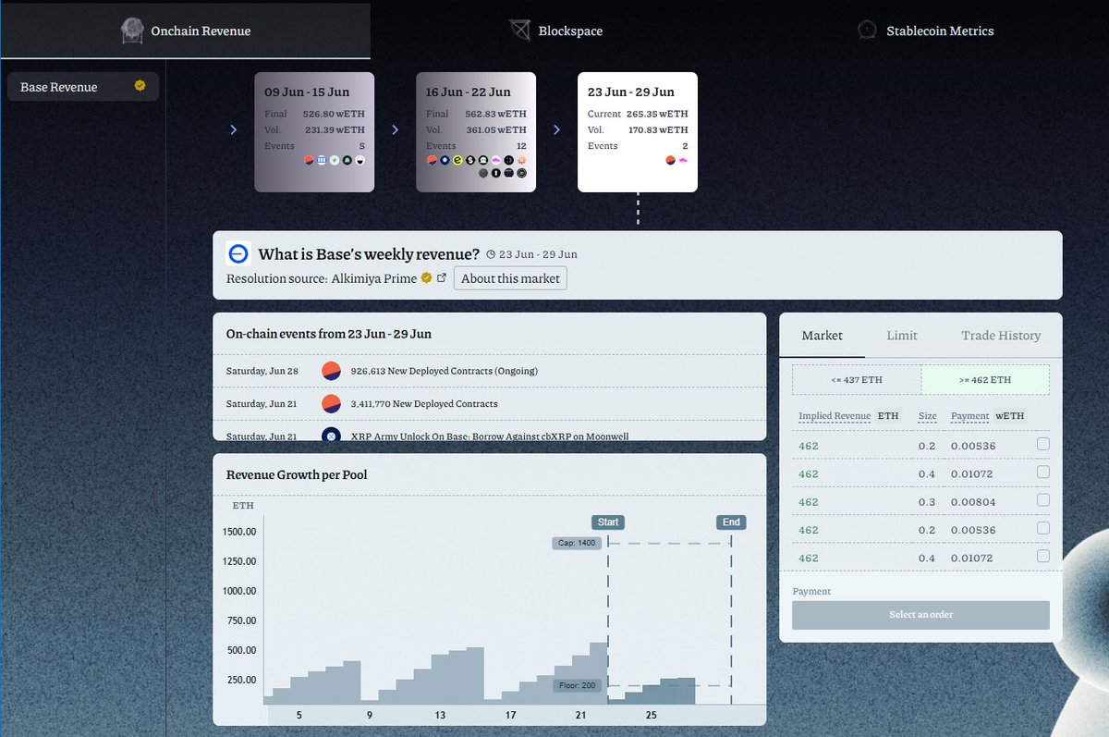
Task: Switch to the Limit tab
Action: point(902,335)
